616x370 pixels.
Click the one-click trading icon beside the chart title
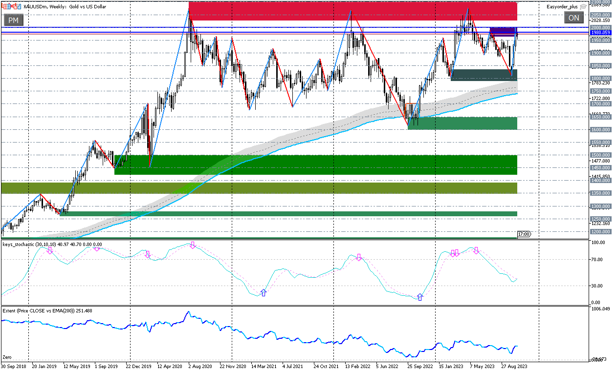pos(18,7)
